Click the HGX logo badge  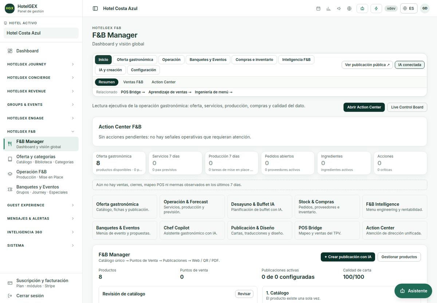[x=10, y=8]
